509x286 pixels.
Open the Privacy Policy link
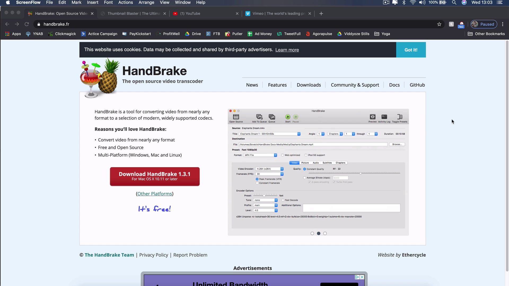coord(153,255)
